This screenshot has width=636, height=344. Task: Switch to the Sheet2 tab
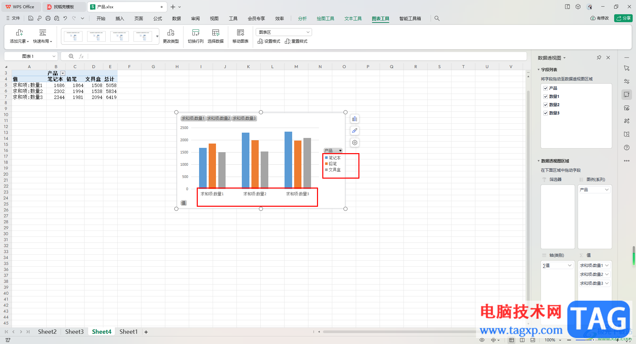[47, 332]
